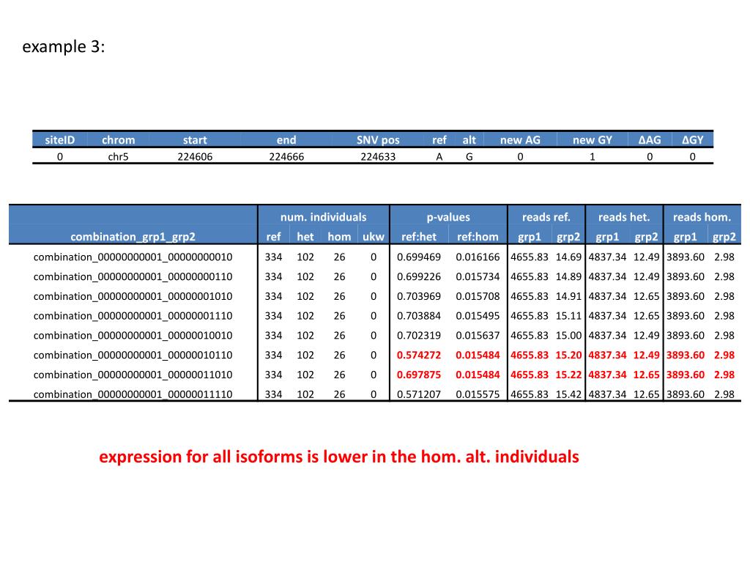This screenshot has width=750, height=563.
Task: Click the p-value 0.016166
Action: point(478,257)
